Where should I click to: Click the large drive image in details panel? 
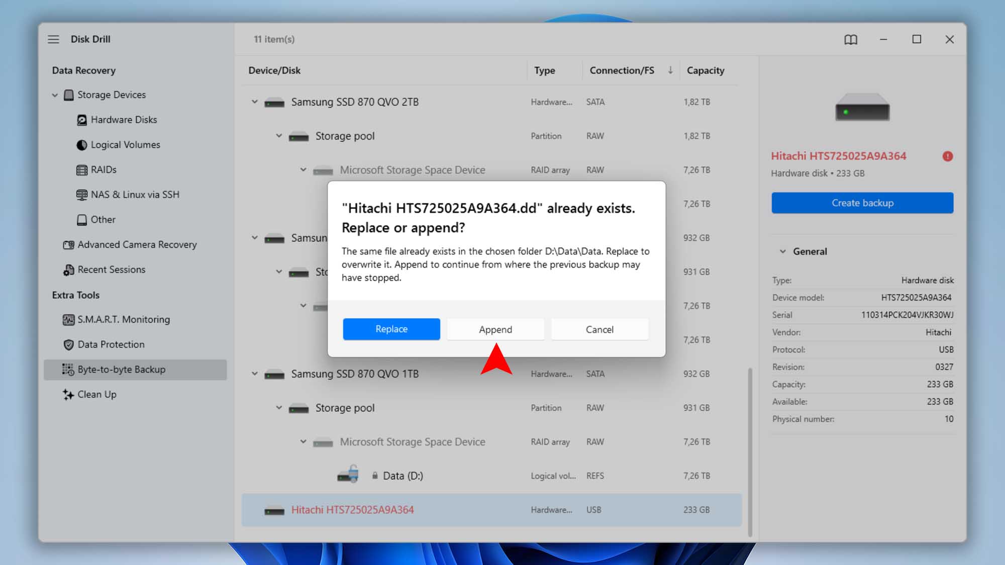click(x=862, y=107)
